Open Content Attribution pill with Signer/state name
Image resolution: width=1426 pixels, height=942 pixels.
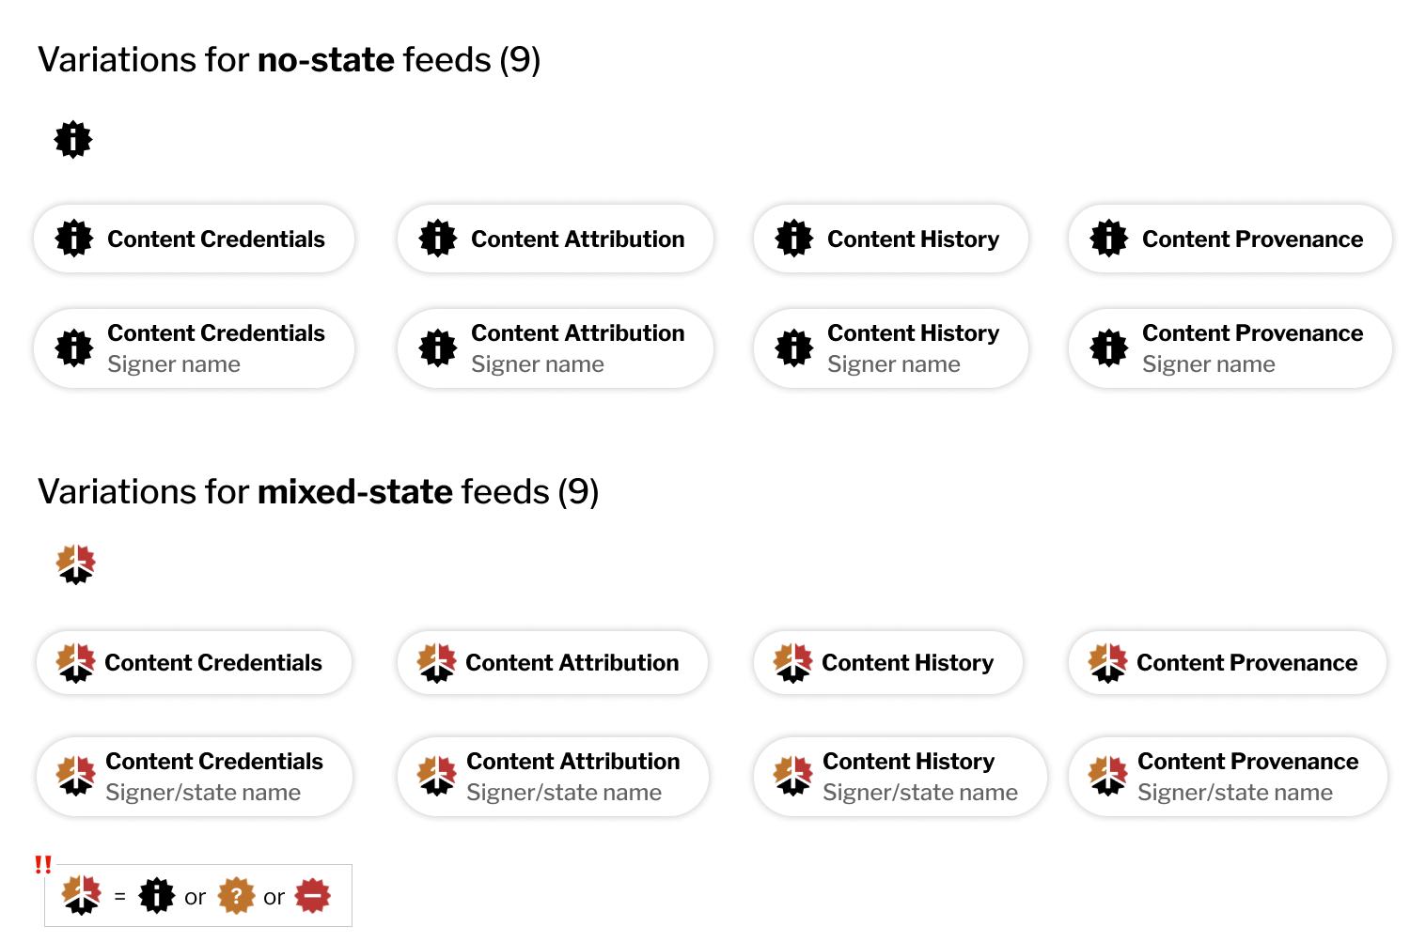click(554, 777)
